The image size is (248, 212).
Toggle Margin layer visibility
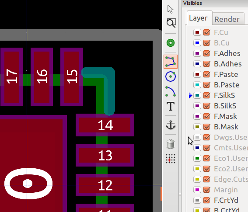pos(206,190)
